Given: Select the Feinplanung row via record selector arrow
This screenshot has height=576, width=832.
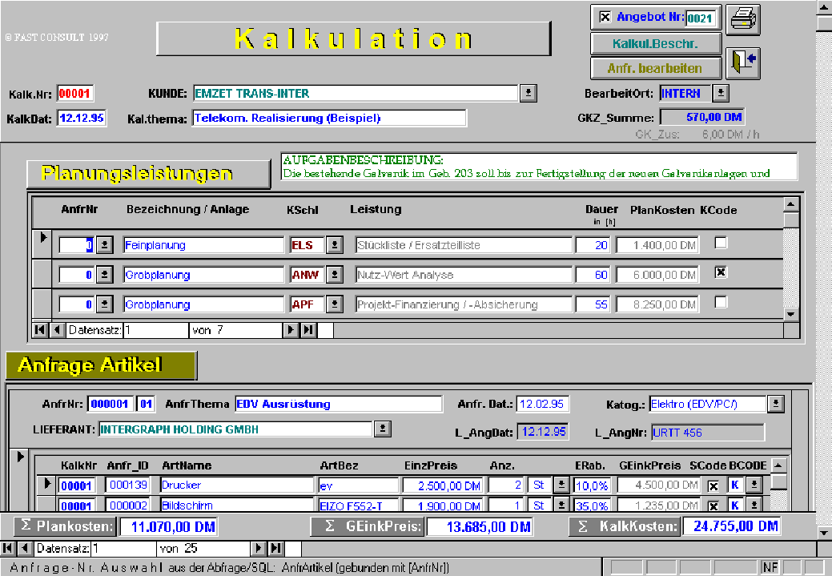Looking at the screenshot, I should point(42,244).
